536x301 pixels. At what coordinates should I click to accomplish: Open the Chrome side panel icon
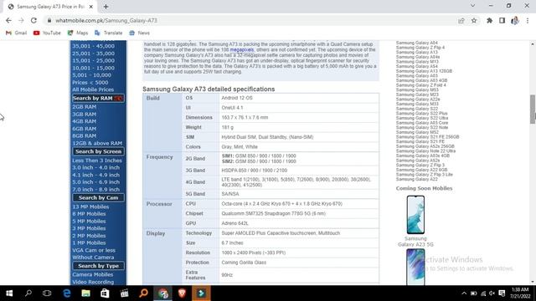point(502,20)
